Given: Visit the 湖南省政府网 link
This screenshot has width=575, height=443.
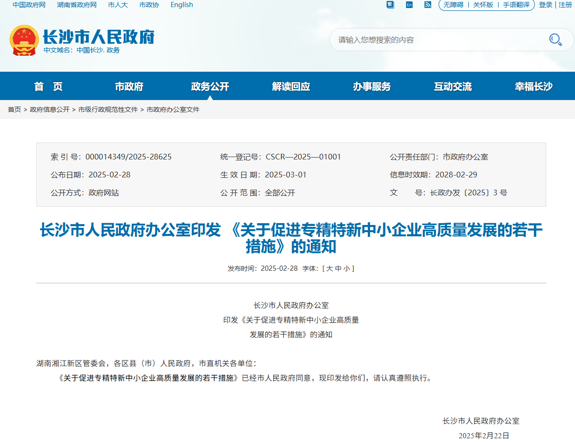Looking at the screenshot, I should (x=76, y=5).
